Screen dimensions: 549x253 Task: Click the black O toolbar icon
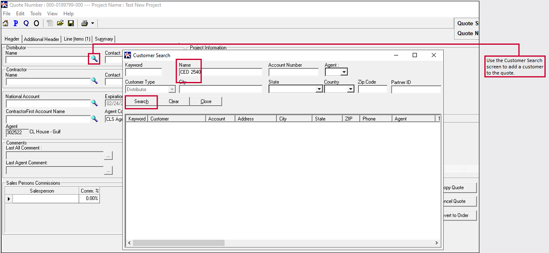(x=36, y=23)
